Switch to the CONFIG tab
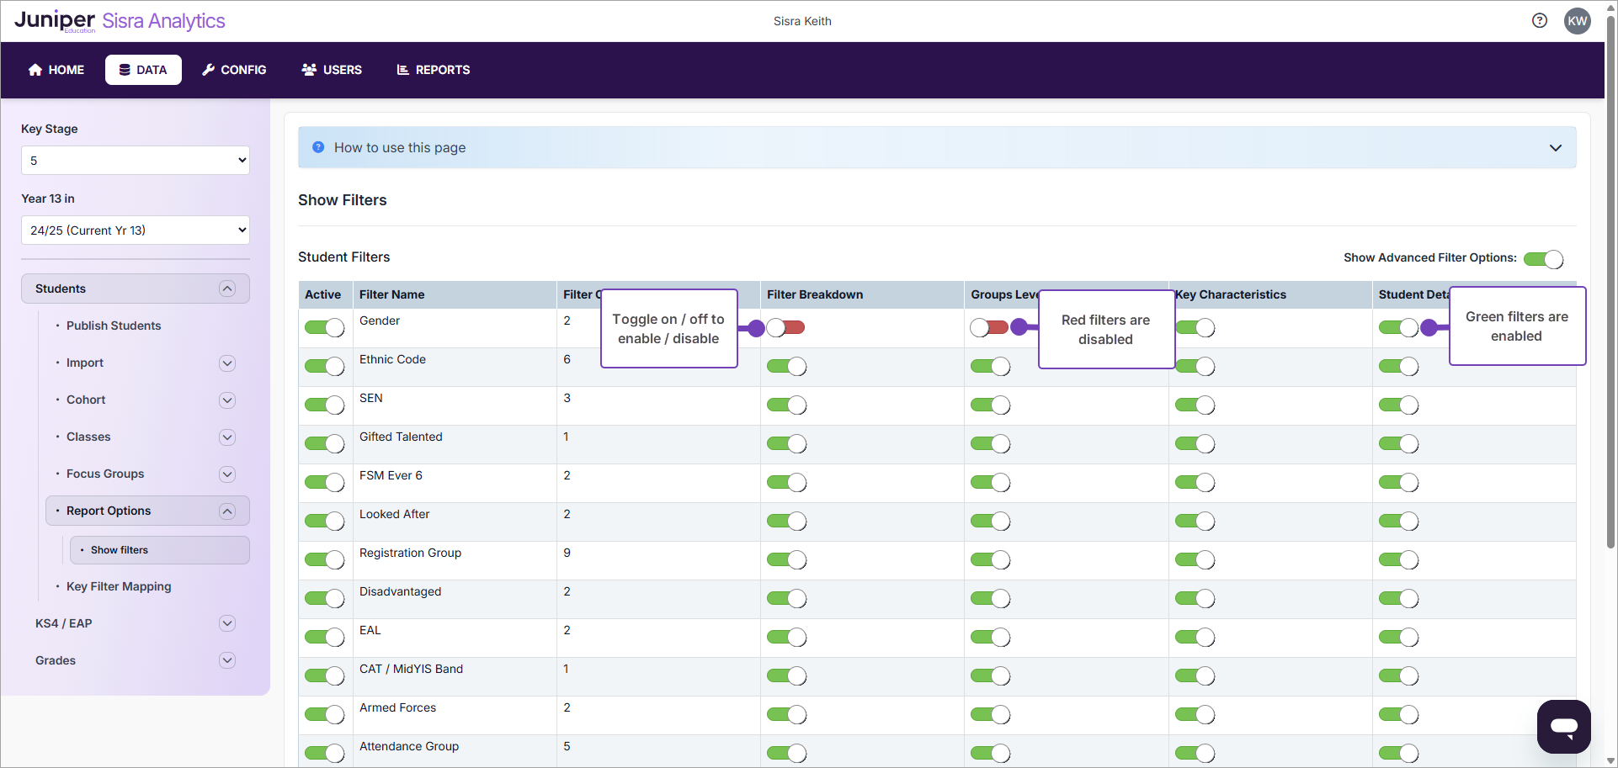The image size is (1618, 768). [x=234, y=70]
